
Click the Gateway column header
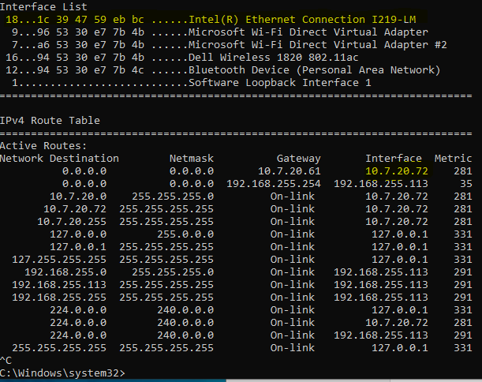click(298, 159)
